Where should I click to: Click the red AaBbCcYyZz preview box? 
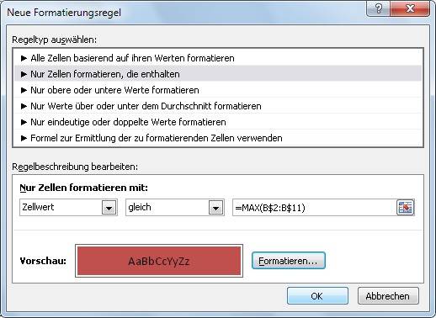tap(159, 261)
